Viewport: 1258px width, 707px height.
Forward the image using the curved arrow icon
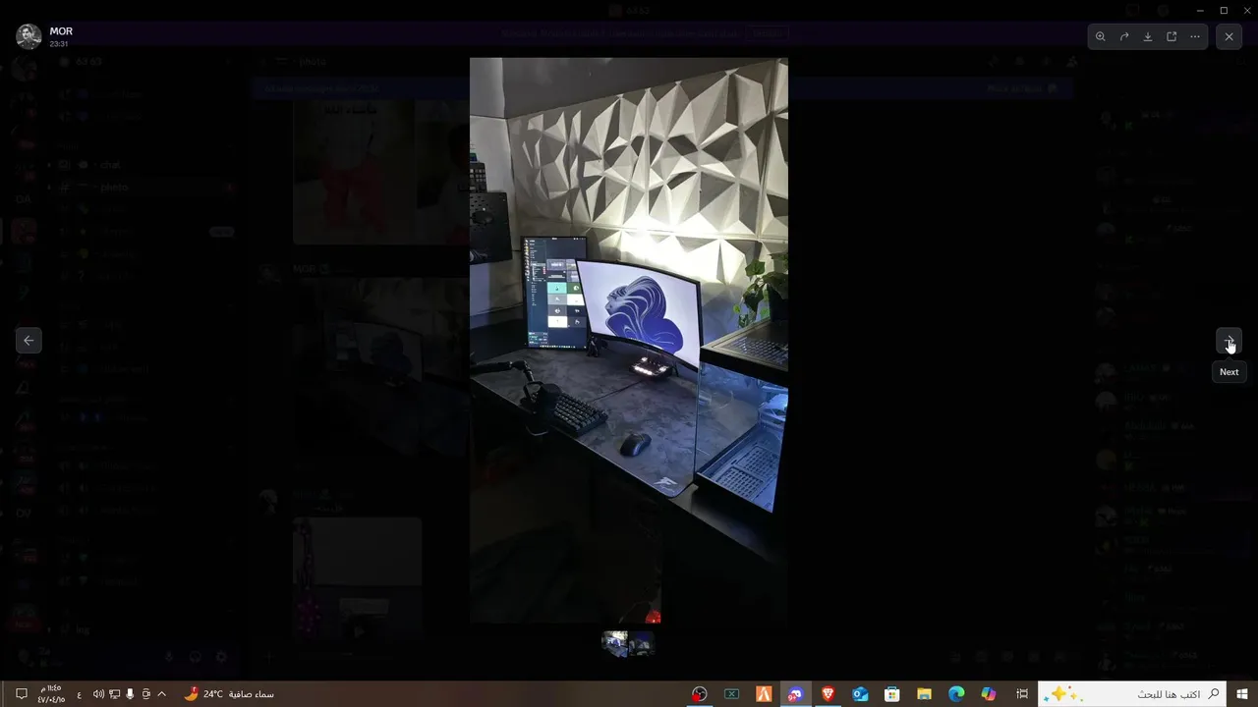tap(1123, 36)
